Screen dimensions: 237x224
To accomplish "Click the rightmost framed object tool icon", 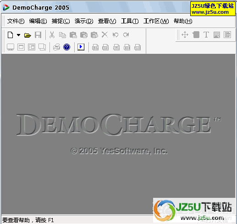I will pyautogui.click(x=227, y=35).
